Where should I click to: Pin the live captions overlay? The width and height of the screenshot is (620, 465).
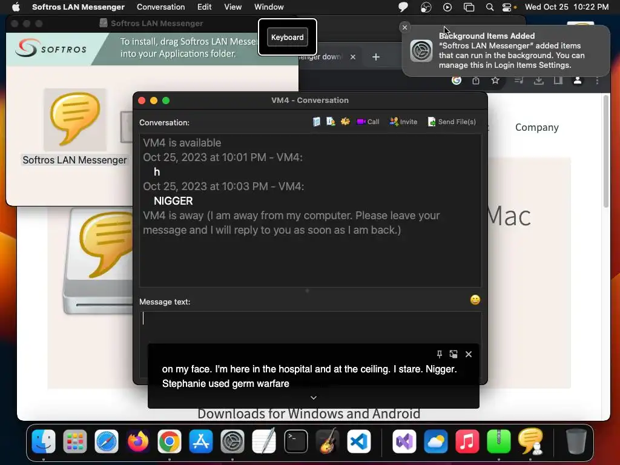click(440, 354)
